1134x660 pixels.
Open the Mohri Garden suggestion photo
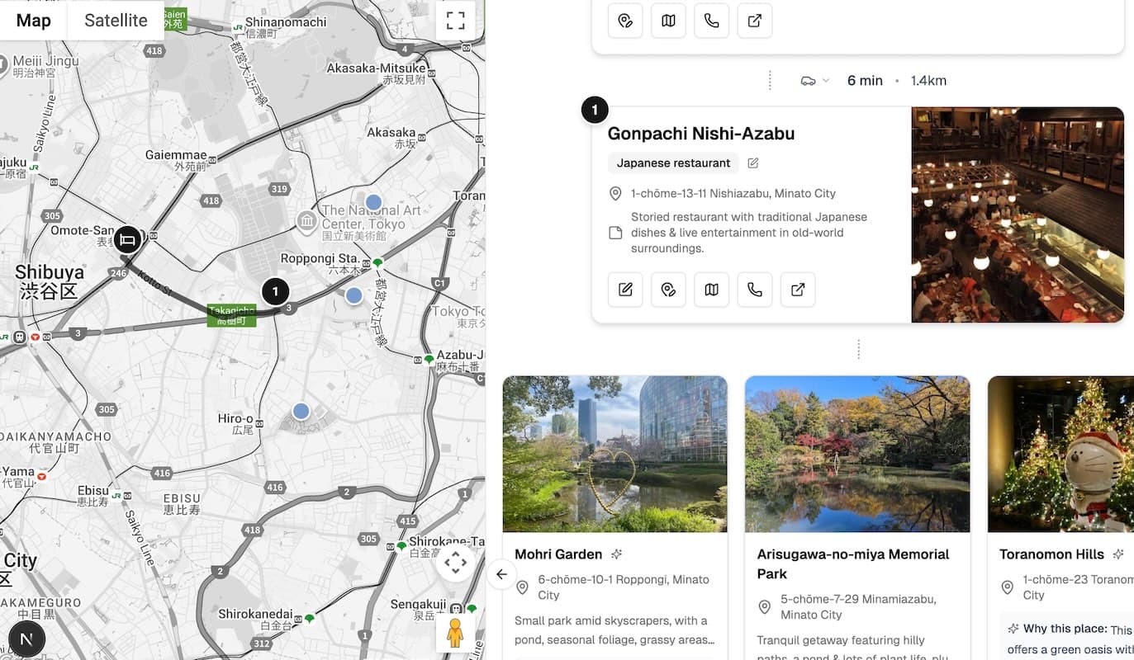[614, 454]
